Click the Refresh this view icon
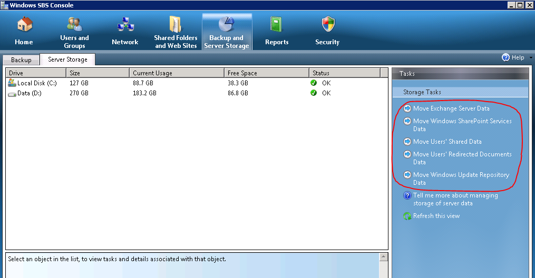Image resolution: width=535 pixels, height=278 pixels. 407,216
